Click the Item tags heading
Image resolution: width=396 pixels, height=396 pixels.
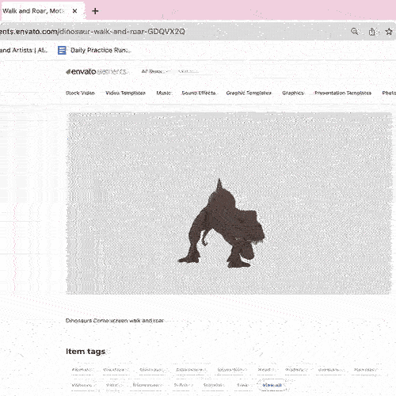(86, 352)
